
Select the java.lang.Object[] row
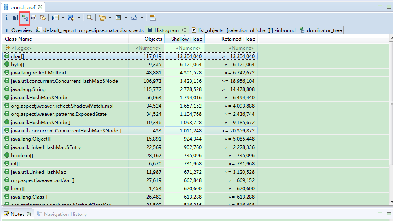click(x=130, y=139)
